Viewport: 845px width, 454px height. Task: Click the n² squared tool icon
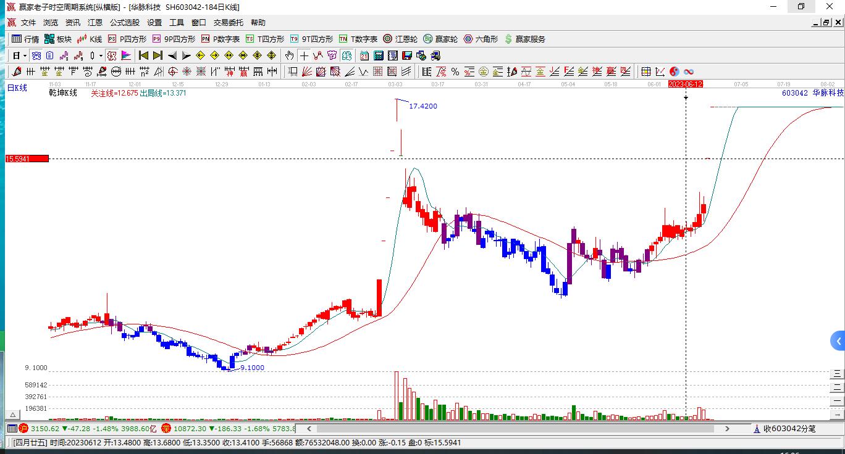[x=144, y=72]
